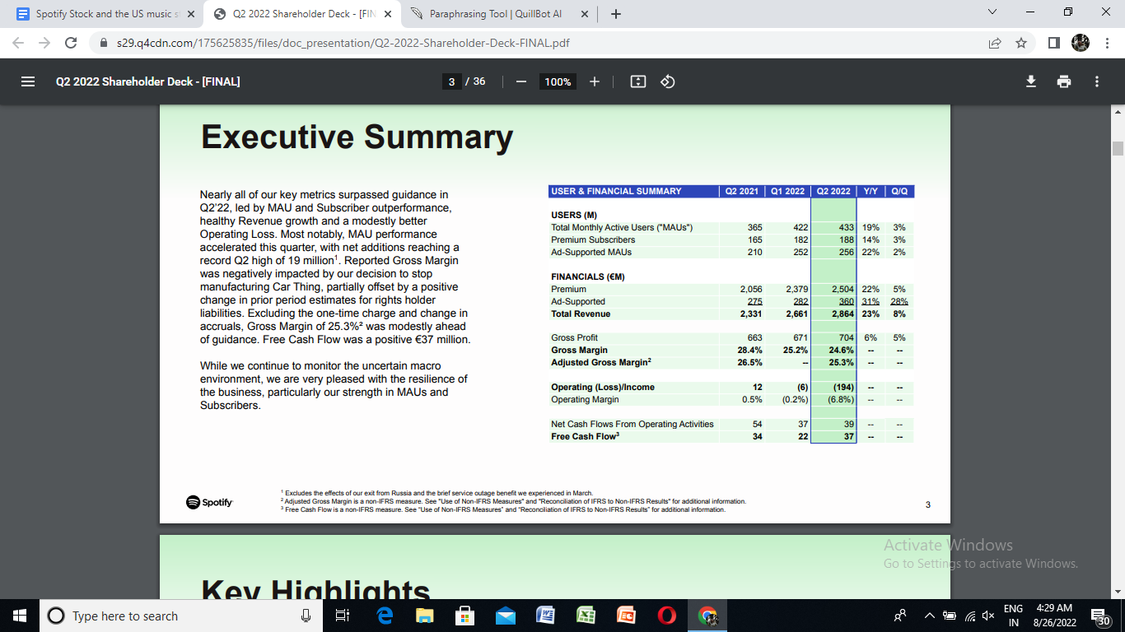Viewport: 1125px width, 632px height.
Task: Click the PDF vertical scrollbar thumb
Action: (x=1118, y=148)
